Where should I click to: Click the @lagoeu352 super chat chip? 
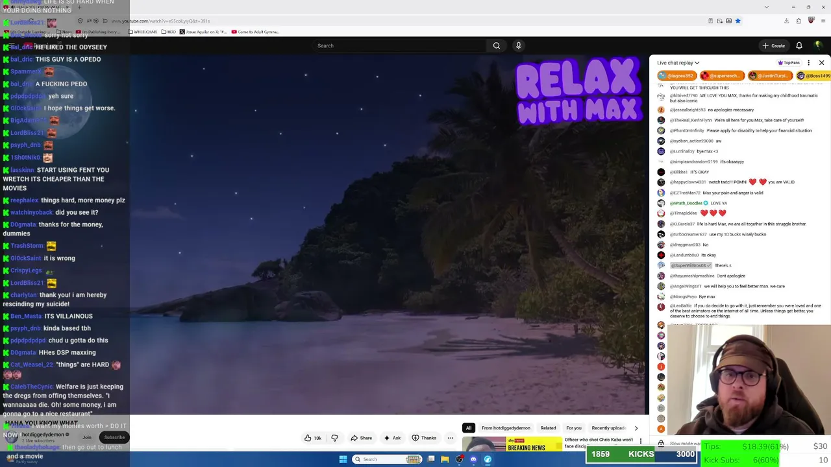(676, 76)
